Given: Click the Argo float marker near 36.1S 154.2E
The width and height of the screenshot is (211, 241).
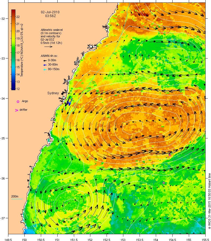Looking at the screenshot, I should click(164, 183).
